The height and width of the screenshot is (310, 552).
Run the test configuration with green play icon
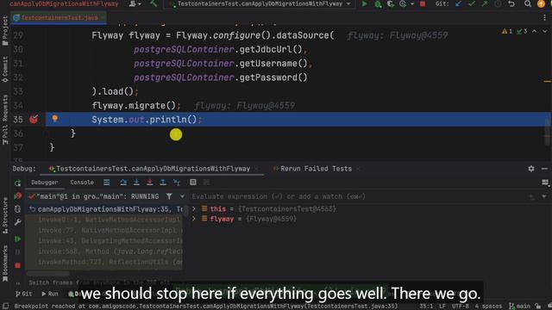tap(364, 3)
